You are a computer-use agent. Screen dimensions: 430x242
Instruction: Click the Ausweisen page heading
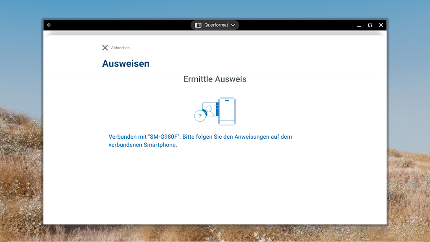126,64
